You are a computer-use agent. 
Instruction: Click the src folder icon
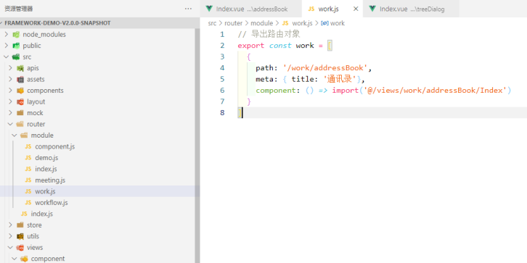tap(16, 57)
